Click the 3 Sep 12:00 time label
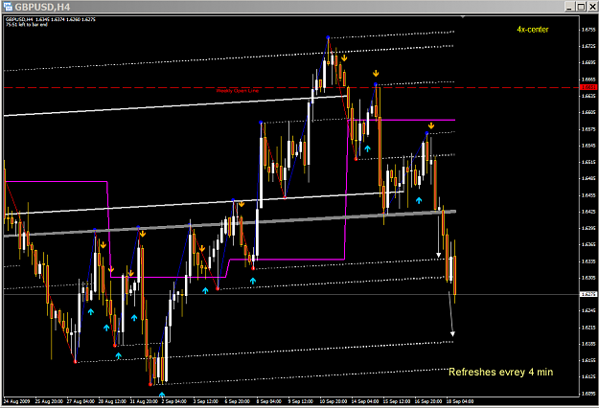This screenshot has width=599, height=408. click(x=205, y=401)
